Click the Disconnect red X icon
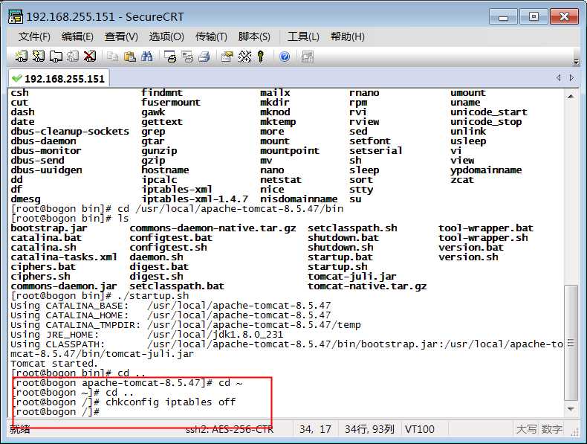This screenshot has width=587, height=444. pos(90,57)
